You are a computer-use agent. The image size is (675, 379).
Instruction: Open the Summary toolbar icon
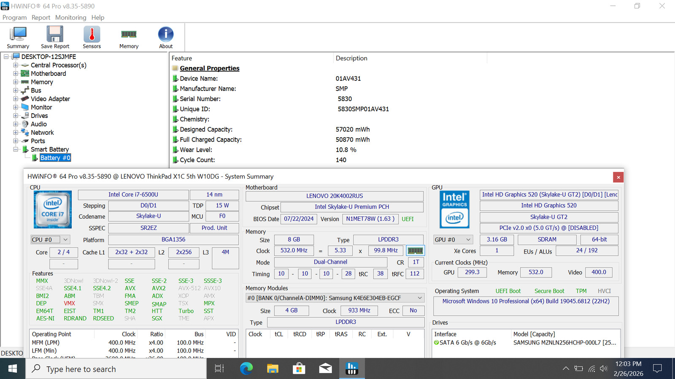point(18,37)
